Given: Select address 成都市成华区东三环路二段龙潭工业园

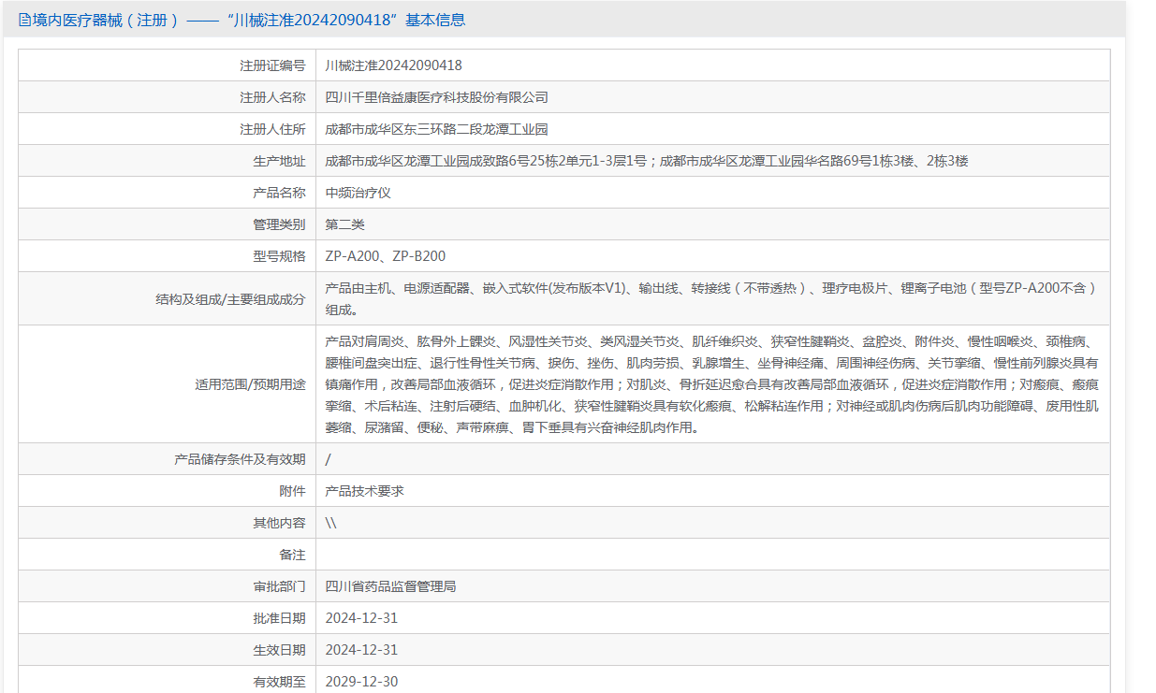Looking at the screenshot, I should coord(436,129).
